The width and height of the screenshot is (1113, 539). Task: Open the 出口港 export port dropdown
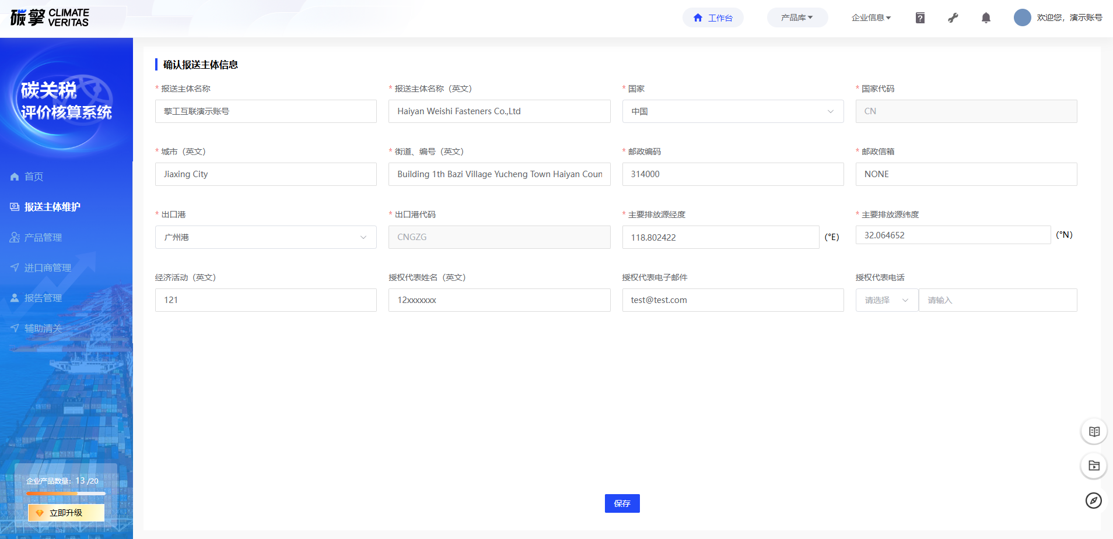[265, 237]
